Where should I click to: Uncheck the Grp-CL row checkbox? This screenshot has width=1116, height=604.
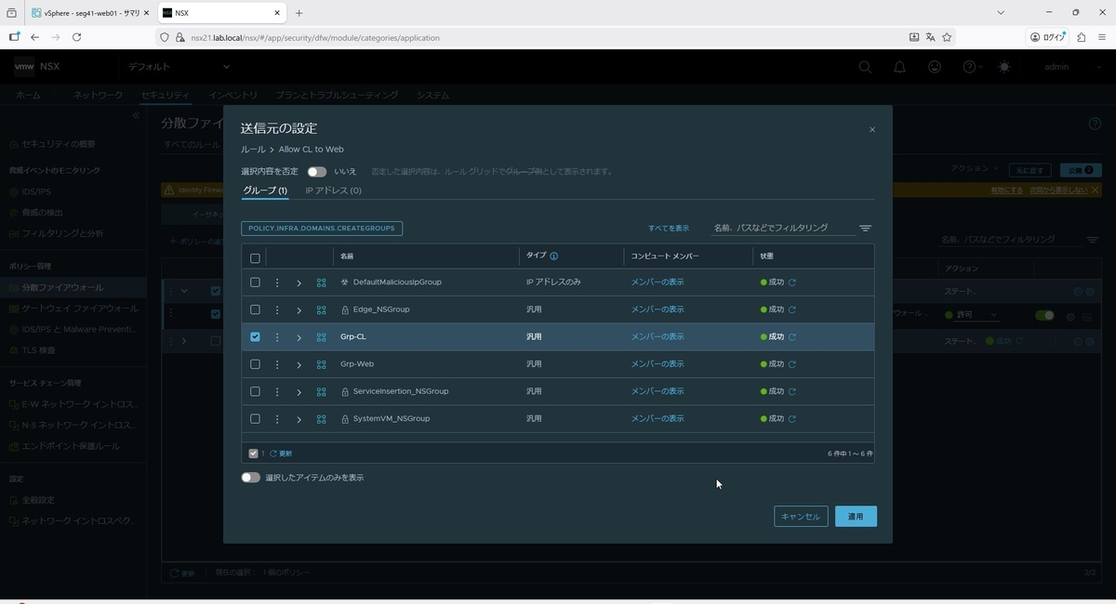tap(255, 336)
